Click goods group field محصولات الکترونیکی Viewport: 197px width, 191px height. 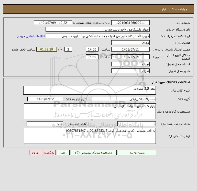pyautogui.click(x=124, y=99)
